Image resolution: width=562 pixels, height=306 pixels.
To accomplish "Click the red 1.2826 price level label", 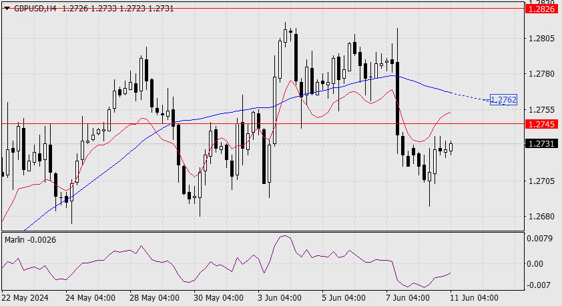I will tap(541, 9).
